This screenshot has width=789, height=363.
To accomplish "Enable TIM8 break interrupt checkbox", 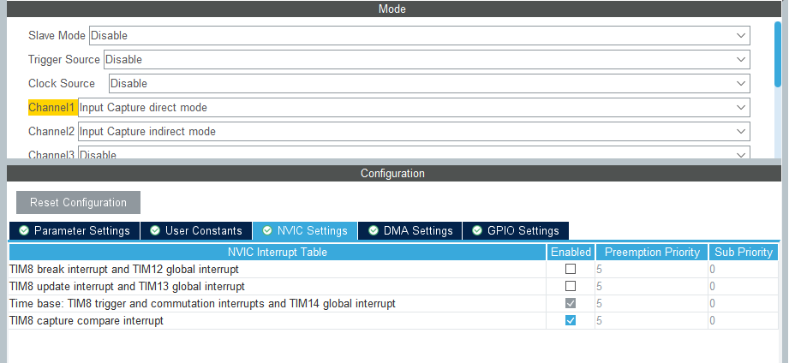I will (x=571, y=269).
